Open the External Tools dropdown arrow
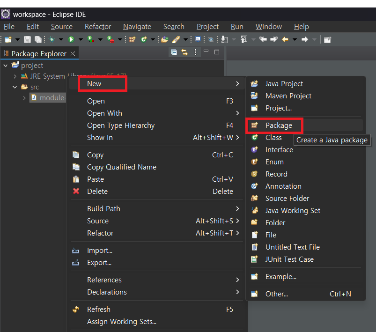 tap(120, 40)
